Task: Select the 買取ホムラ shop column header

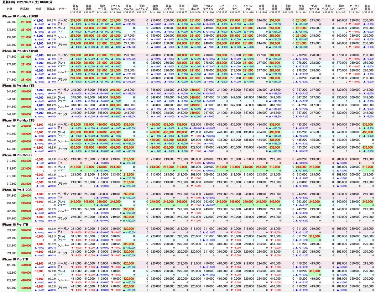Action: (195, 8)
